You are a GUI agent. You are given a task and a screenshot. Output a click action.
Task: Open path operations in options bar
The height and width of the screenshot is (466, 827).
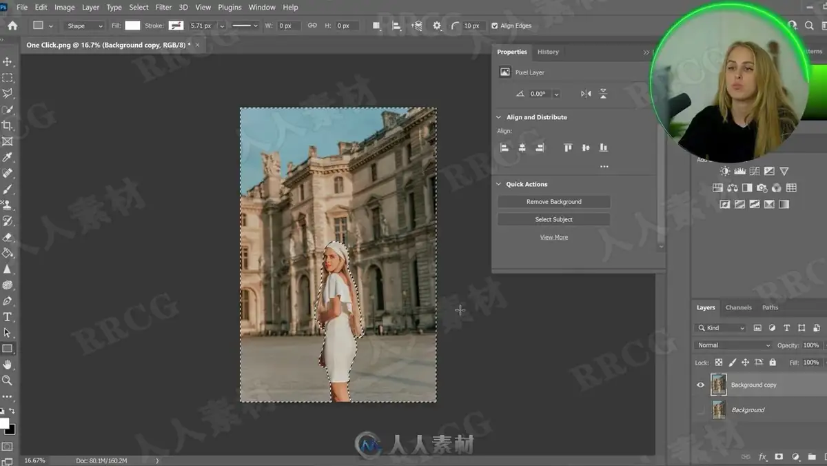376,26
